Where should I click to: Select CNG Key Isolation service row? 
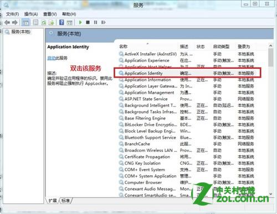tap(187, 163)
